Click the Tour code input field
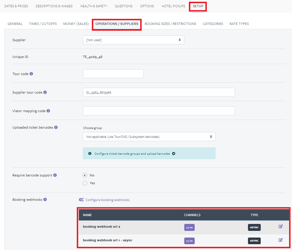The height and width of the screenshot is (250, 292). pos(113,74)
